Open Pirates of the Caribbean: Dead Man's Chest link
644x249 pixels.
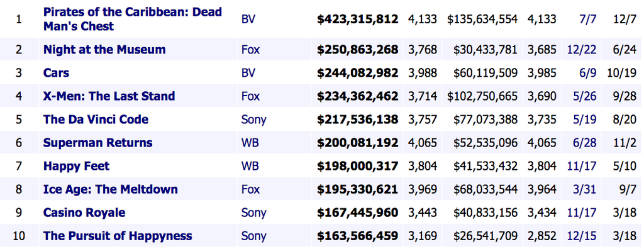click(x=132, y=19)
